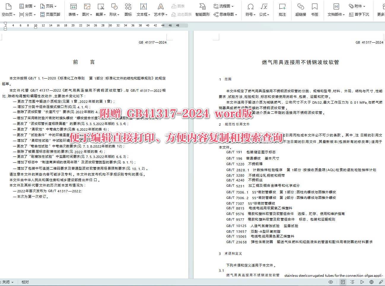The width and height of the screenshot is (385, 286).
Task: Insert an equation with 公式
Action: 264,9
